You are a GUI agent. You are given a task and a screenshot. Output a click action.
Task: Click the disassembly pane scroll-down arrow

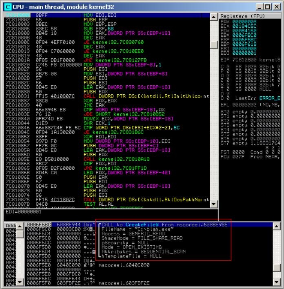pos(213,205)
